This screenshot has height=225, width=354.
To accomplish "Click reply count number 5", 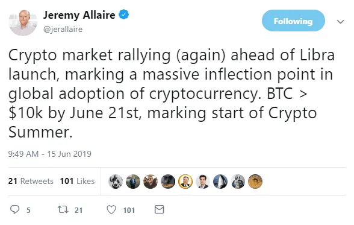I will tap(28, 211).
